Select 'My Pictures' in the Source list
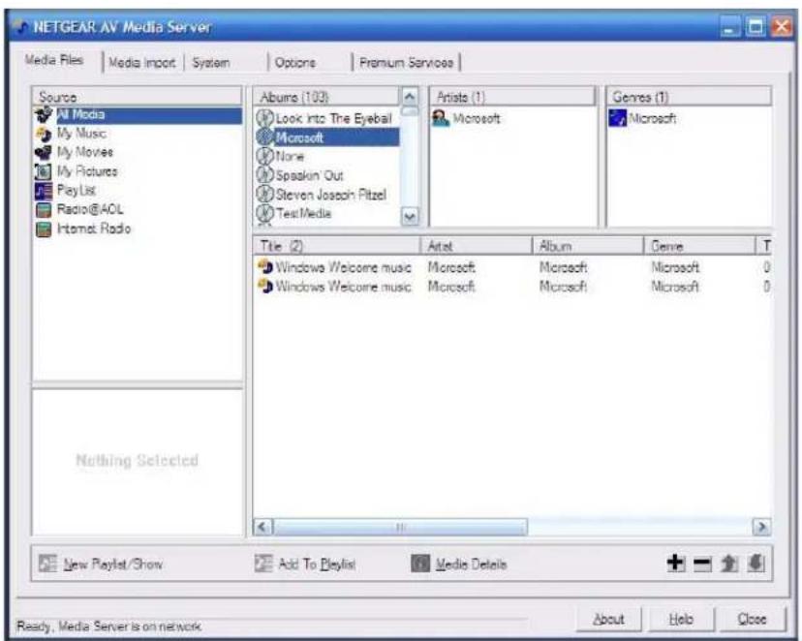 [x=87, y=171]
